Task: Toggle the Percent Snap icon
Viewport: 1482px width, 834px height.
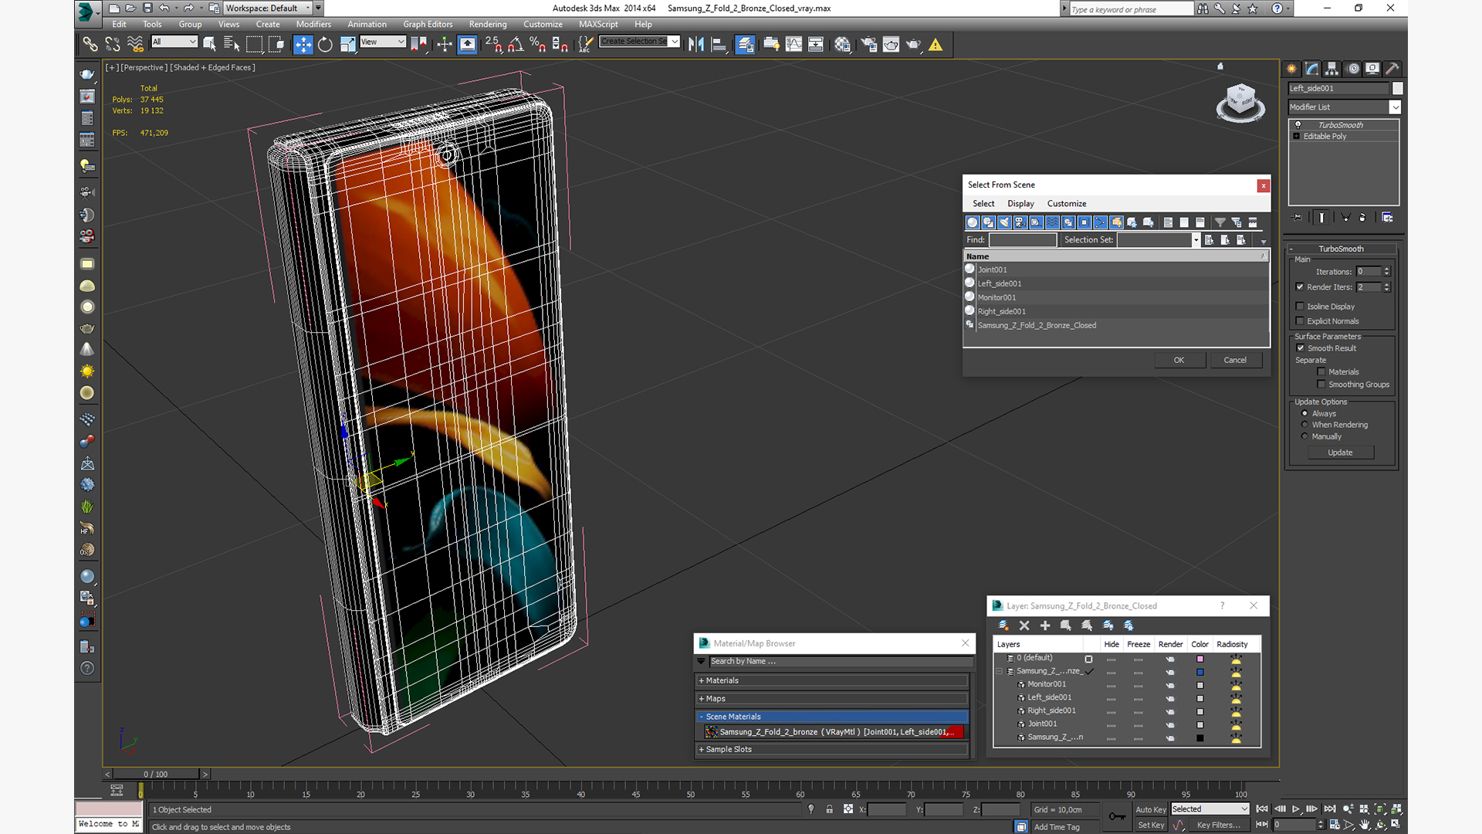Action: point(538,45)
